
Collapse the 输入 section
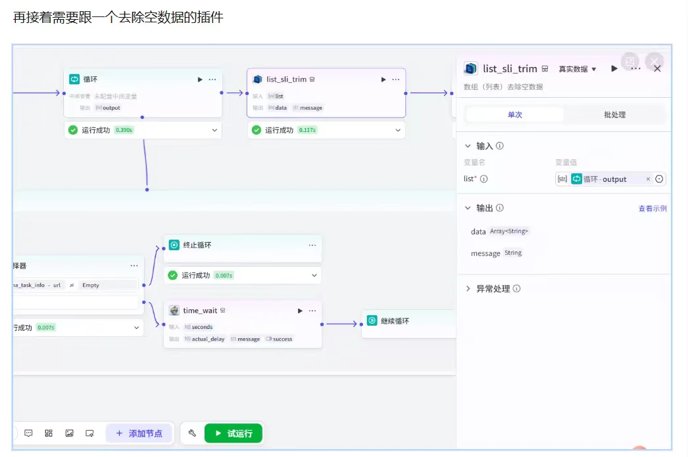click(468, 146)
